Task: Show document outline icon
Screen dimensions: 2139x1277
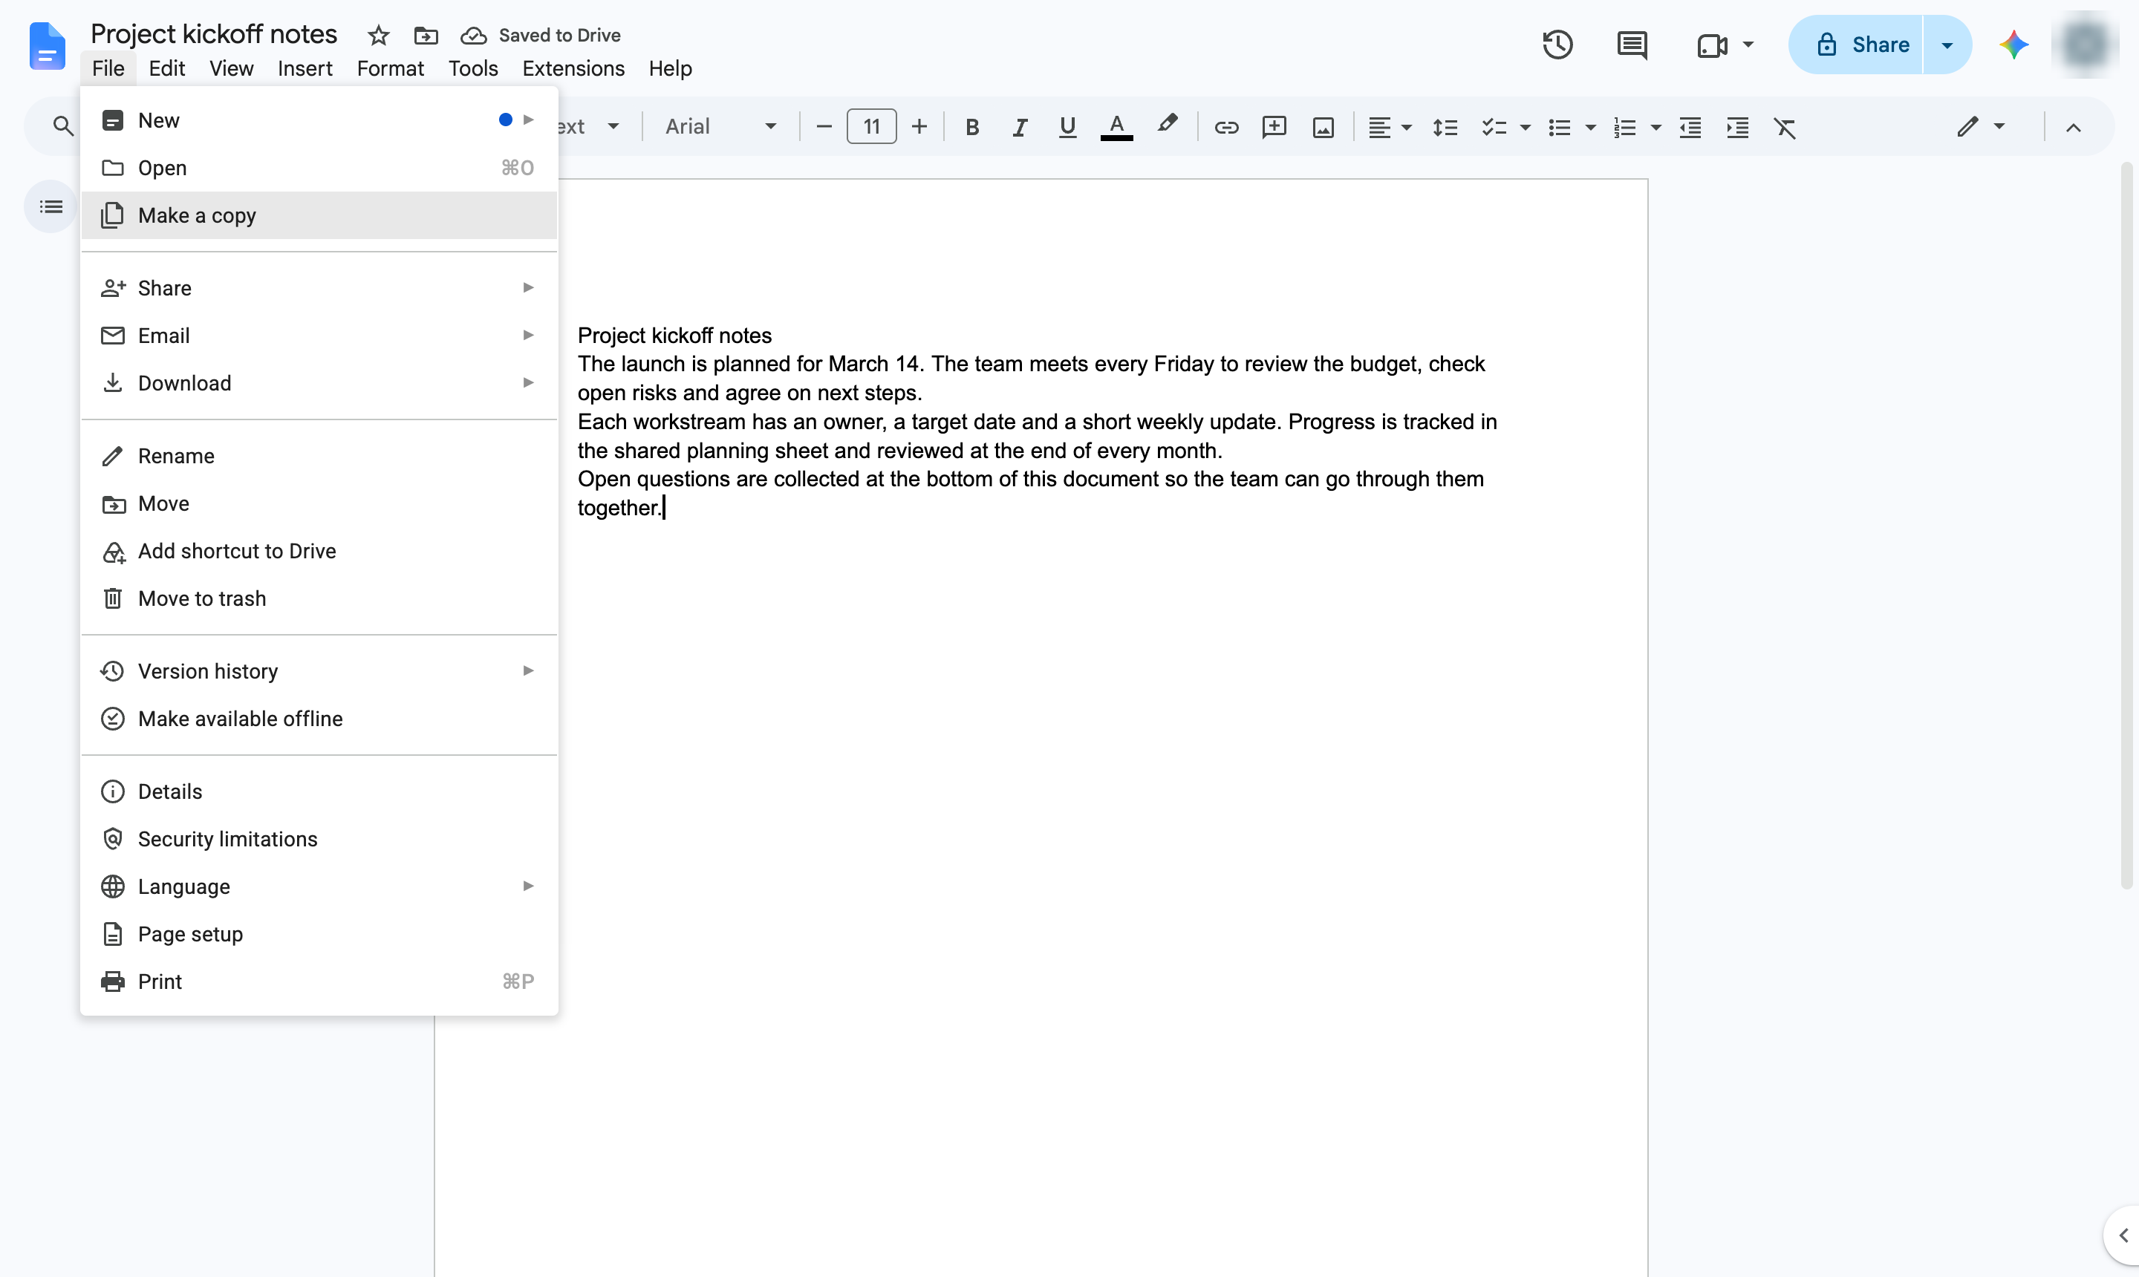Action: click(51, 206)
